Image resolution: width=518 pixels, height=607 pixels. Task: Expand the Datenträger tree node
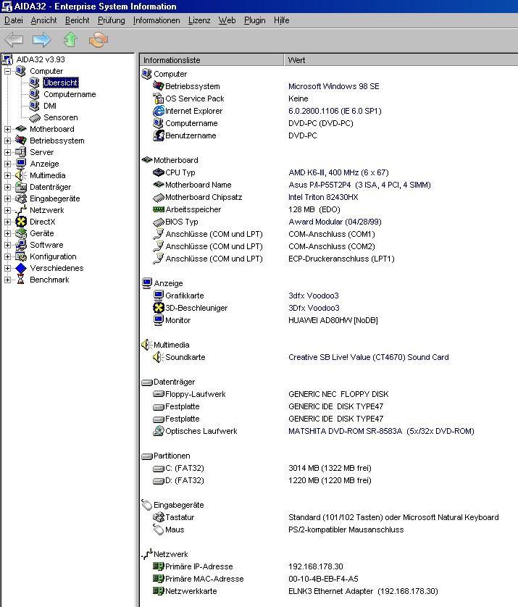point(7,188)
